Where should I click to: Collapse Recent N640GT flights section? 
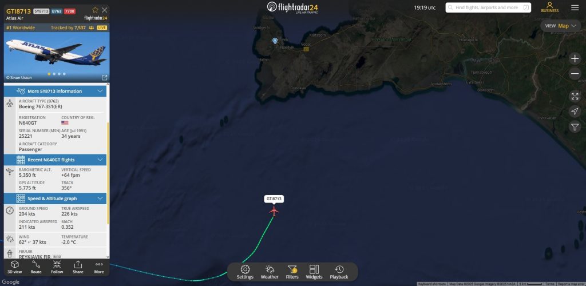pos(100,160)
